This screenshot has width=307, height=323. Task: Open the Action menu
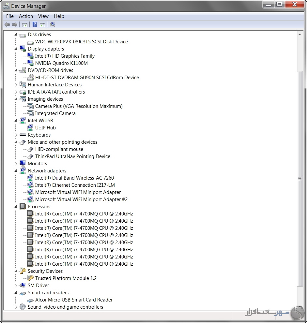pyautogui.click(x=26, y=16)
